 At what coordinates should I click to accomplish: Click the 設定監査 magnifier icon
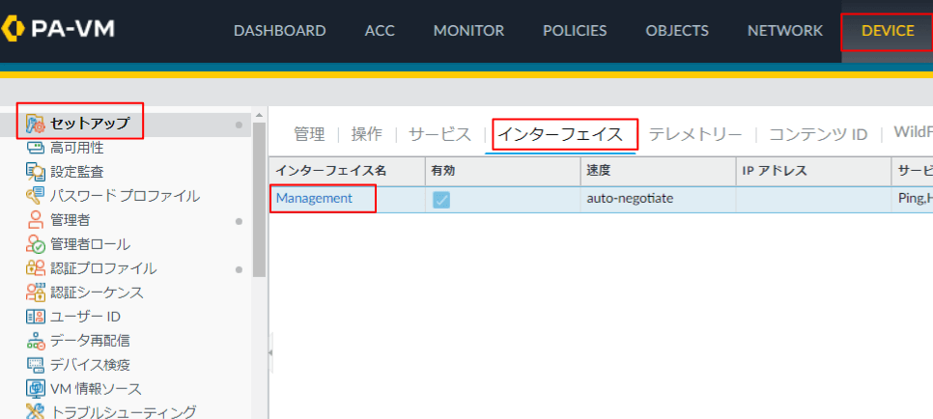[x=36, y=172]
